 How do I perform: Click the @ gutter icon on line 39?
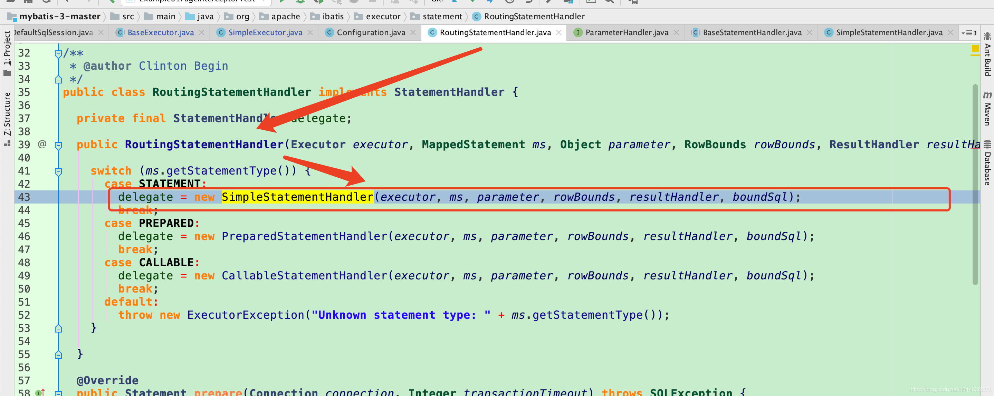click(42, 144)
